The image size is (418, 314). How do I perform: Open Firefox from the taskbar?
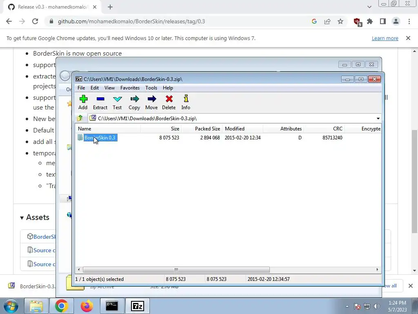[x=87, y=306]
